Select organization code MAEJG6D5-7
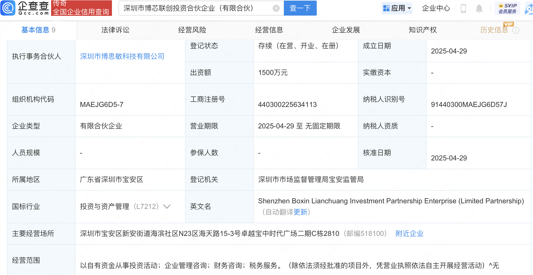The width and height of the screenshot is (533, 275). (102, 105)
